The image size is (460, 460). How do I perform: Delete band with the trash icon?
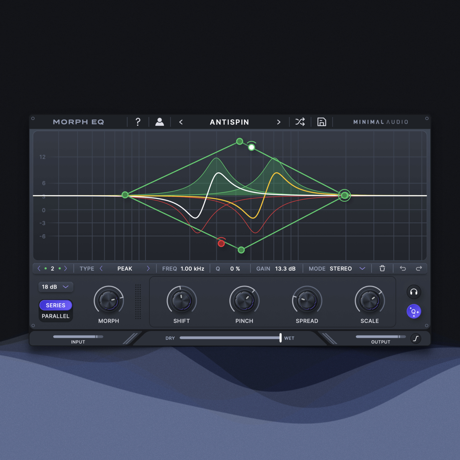382,268
